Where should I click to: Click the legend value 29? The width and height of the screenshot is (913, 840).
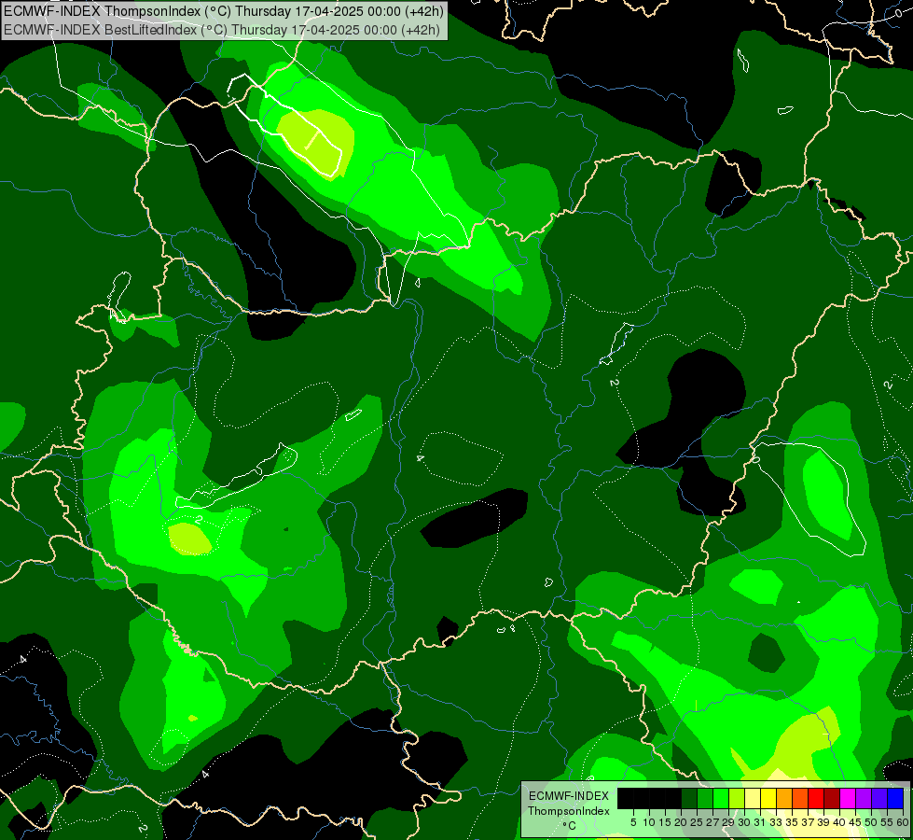[x=728, y=822]
